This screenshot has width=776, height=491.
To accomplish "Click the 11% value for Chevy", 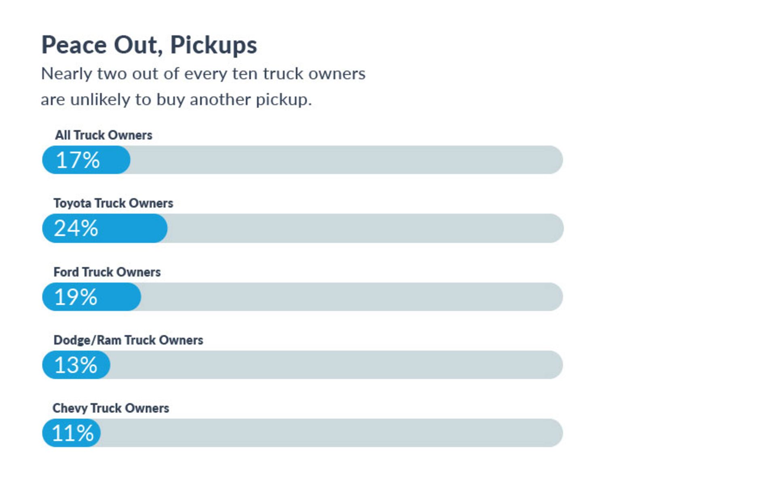I will (73, 433).
